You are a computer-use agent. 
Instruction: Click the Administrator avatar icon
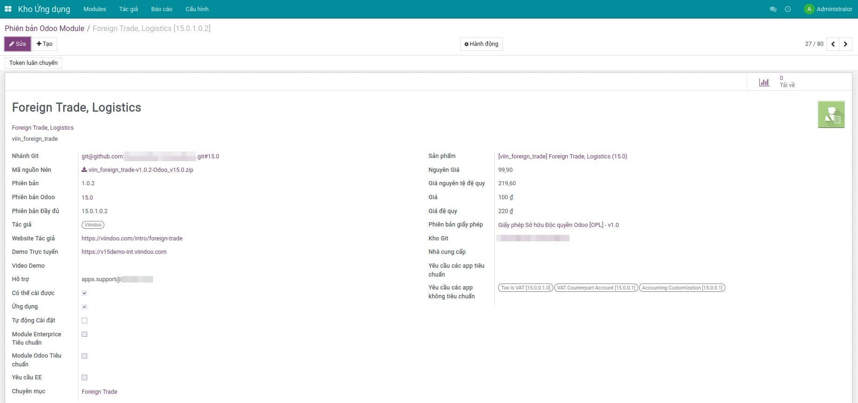click(x=809, y=9)
